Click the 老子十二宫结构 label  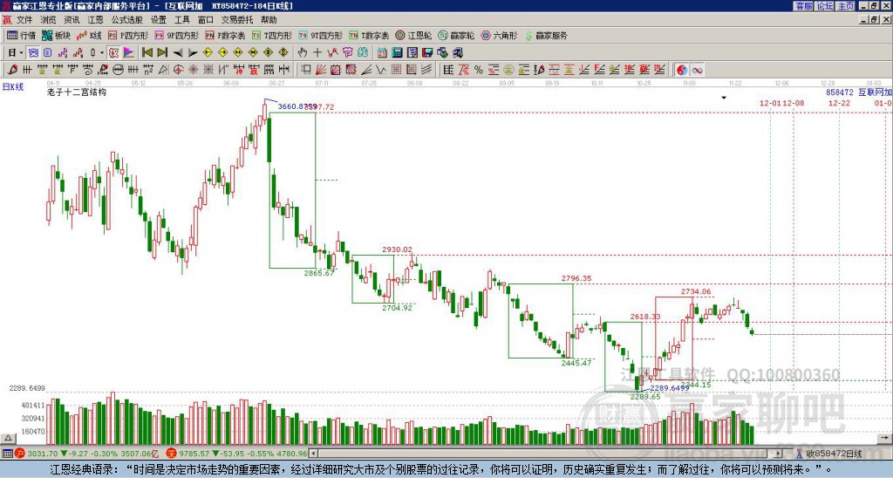pyautogui.click(x=77, y=92)
